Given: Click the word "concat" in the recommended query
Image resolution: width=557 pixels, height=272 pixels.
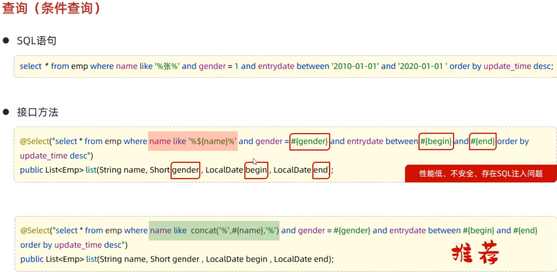Looking at the screenshot, I should coord(203,231).
